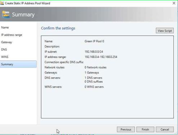Click the '0 Network routes' value

pos(95,67)
